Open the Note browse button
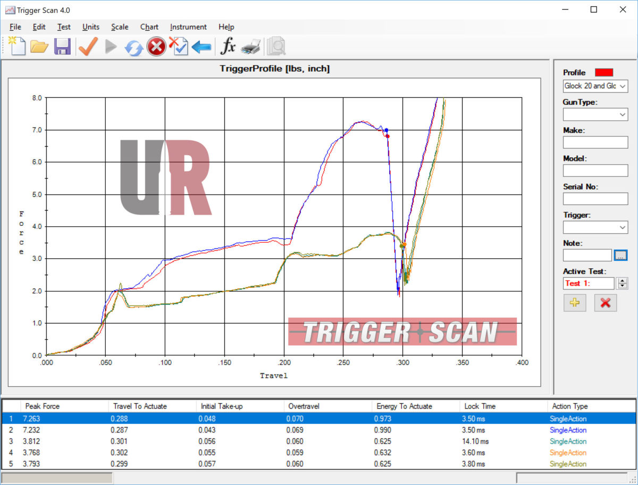Image resolution: width=638 pixels, height=485 pixels. [x=621, y=255]
